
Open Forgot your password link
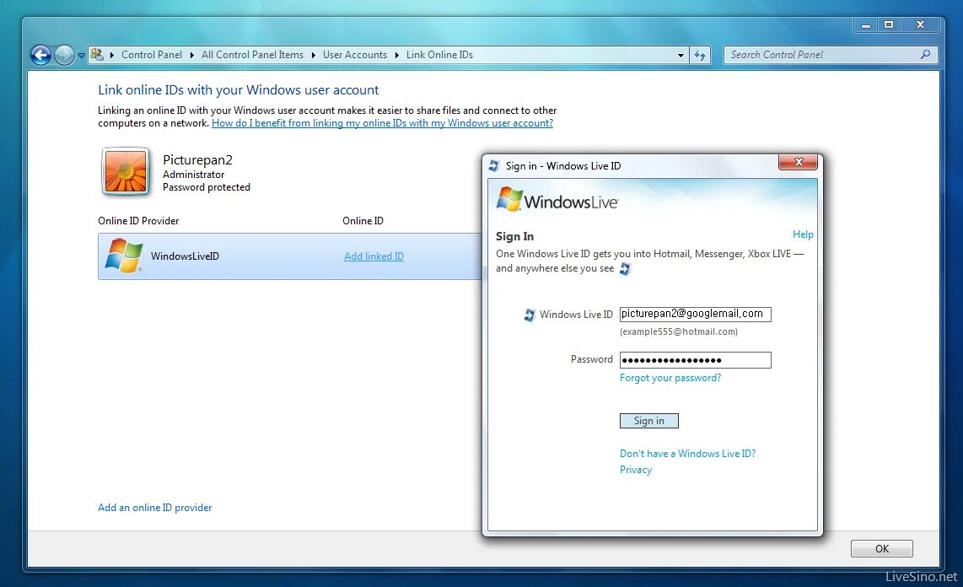tap(670, 378)
